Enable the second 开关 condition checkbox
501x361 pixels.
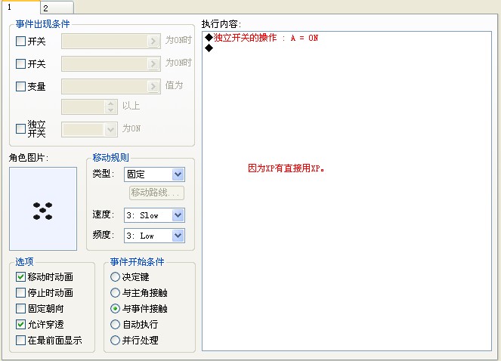[x=20, y=64]
